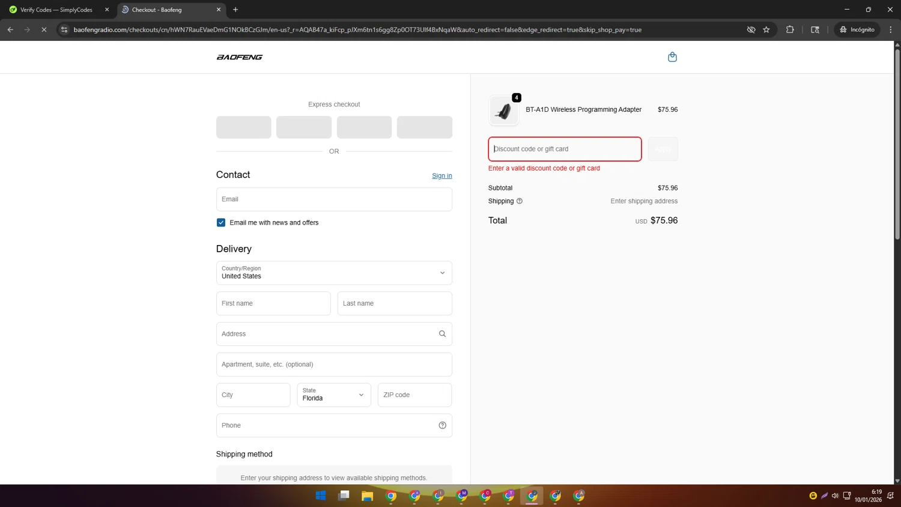The width and height of the screenshot is (901, 507).
Task: Open the notifications icon in system tray
Action: click(x=891, y=496)
